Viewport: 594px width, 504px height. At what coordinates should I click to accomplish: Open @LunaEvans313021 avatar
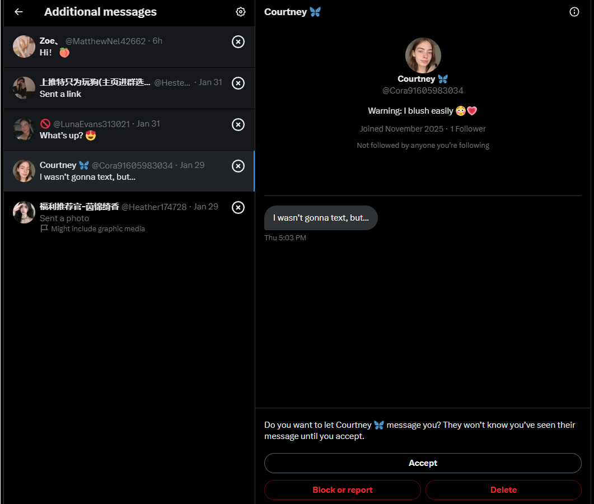[24, 129]
